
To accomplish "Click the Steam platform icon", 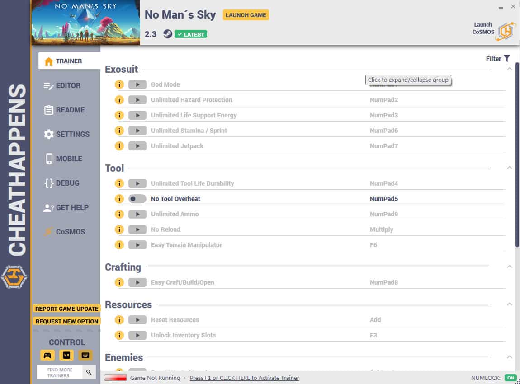I will coord(167,34).
